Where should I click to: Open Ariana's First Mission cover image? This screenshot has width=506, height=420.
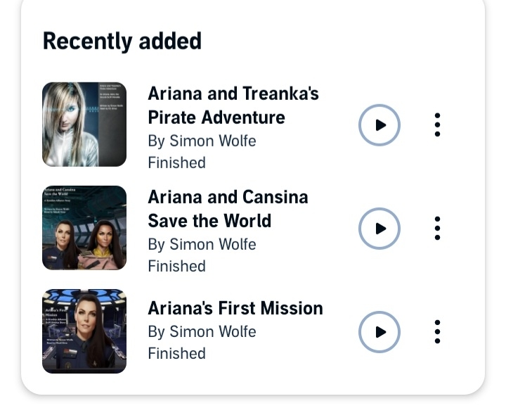[x=84, y=331]
